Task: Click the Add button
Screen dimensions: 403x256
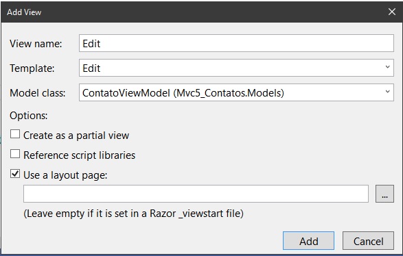Action: (x=308, y=241)
